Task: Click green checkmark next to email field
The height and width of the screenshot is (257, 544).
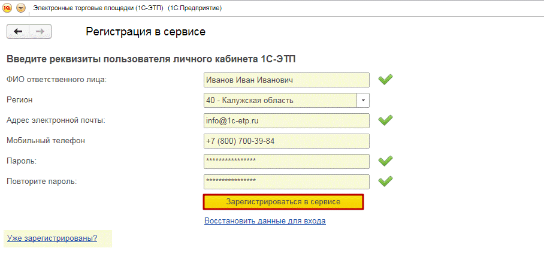Action: pos(385,120)
